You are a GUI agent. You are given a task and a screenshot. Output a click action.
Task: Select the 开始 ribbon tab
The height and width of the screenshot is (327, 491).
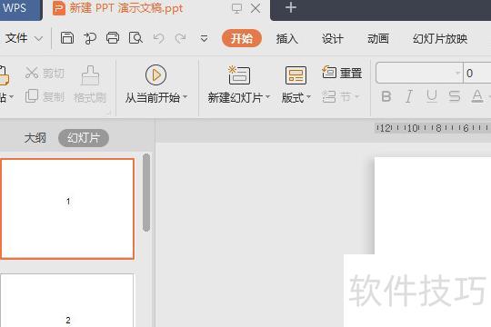[242, 38]
